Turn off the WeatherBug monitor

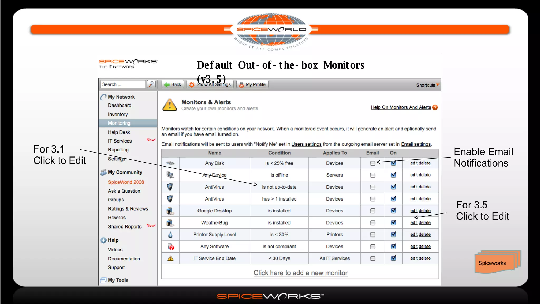[393, 222]
